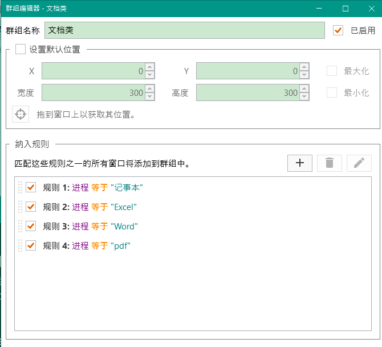382x347 pixels.
Task: Decrease the Y value with down arrow
Action: pos(304,75)
